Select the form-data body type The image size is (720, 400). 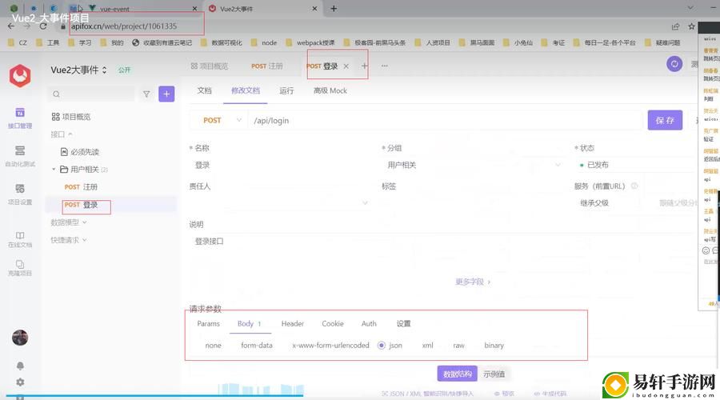[257, 346]
